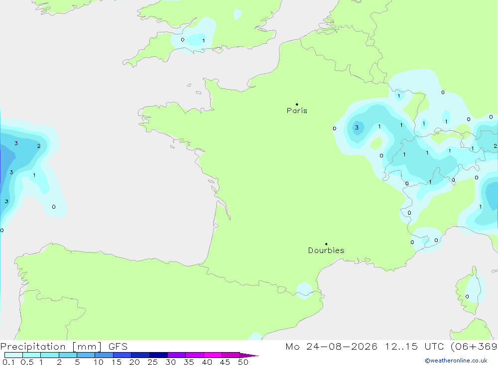This screenshot has height=365, width=498.
Task: Click the above-50 arrow tip of legend
Action: (249, 355)
